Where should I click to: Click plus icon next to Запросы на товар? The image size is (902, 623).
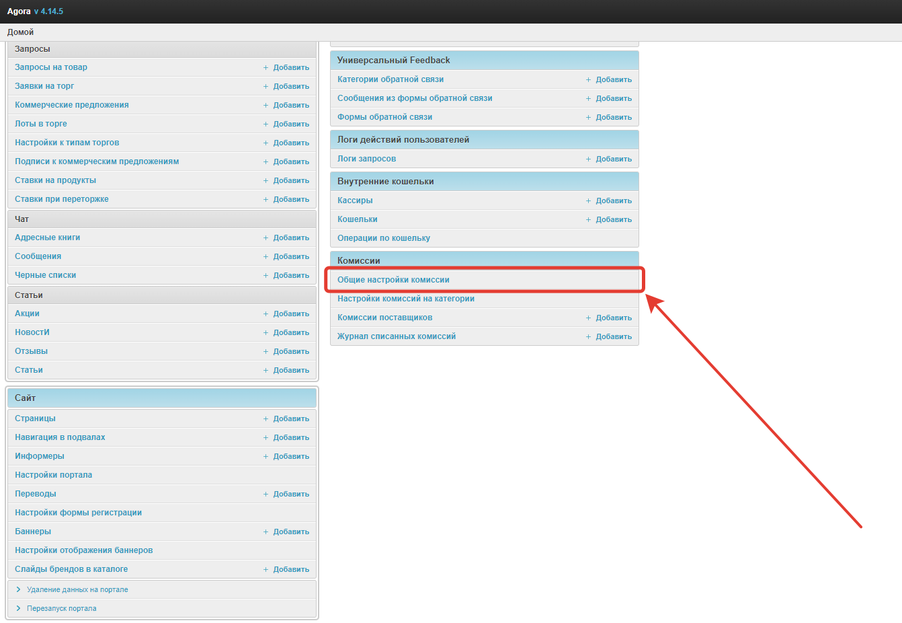(x=265, y=68)
